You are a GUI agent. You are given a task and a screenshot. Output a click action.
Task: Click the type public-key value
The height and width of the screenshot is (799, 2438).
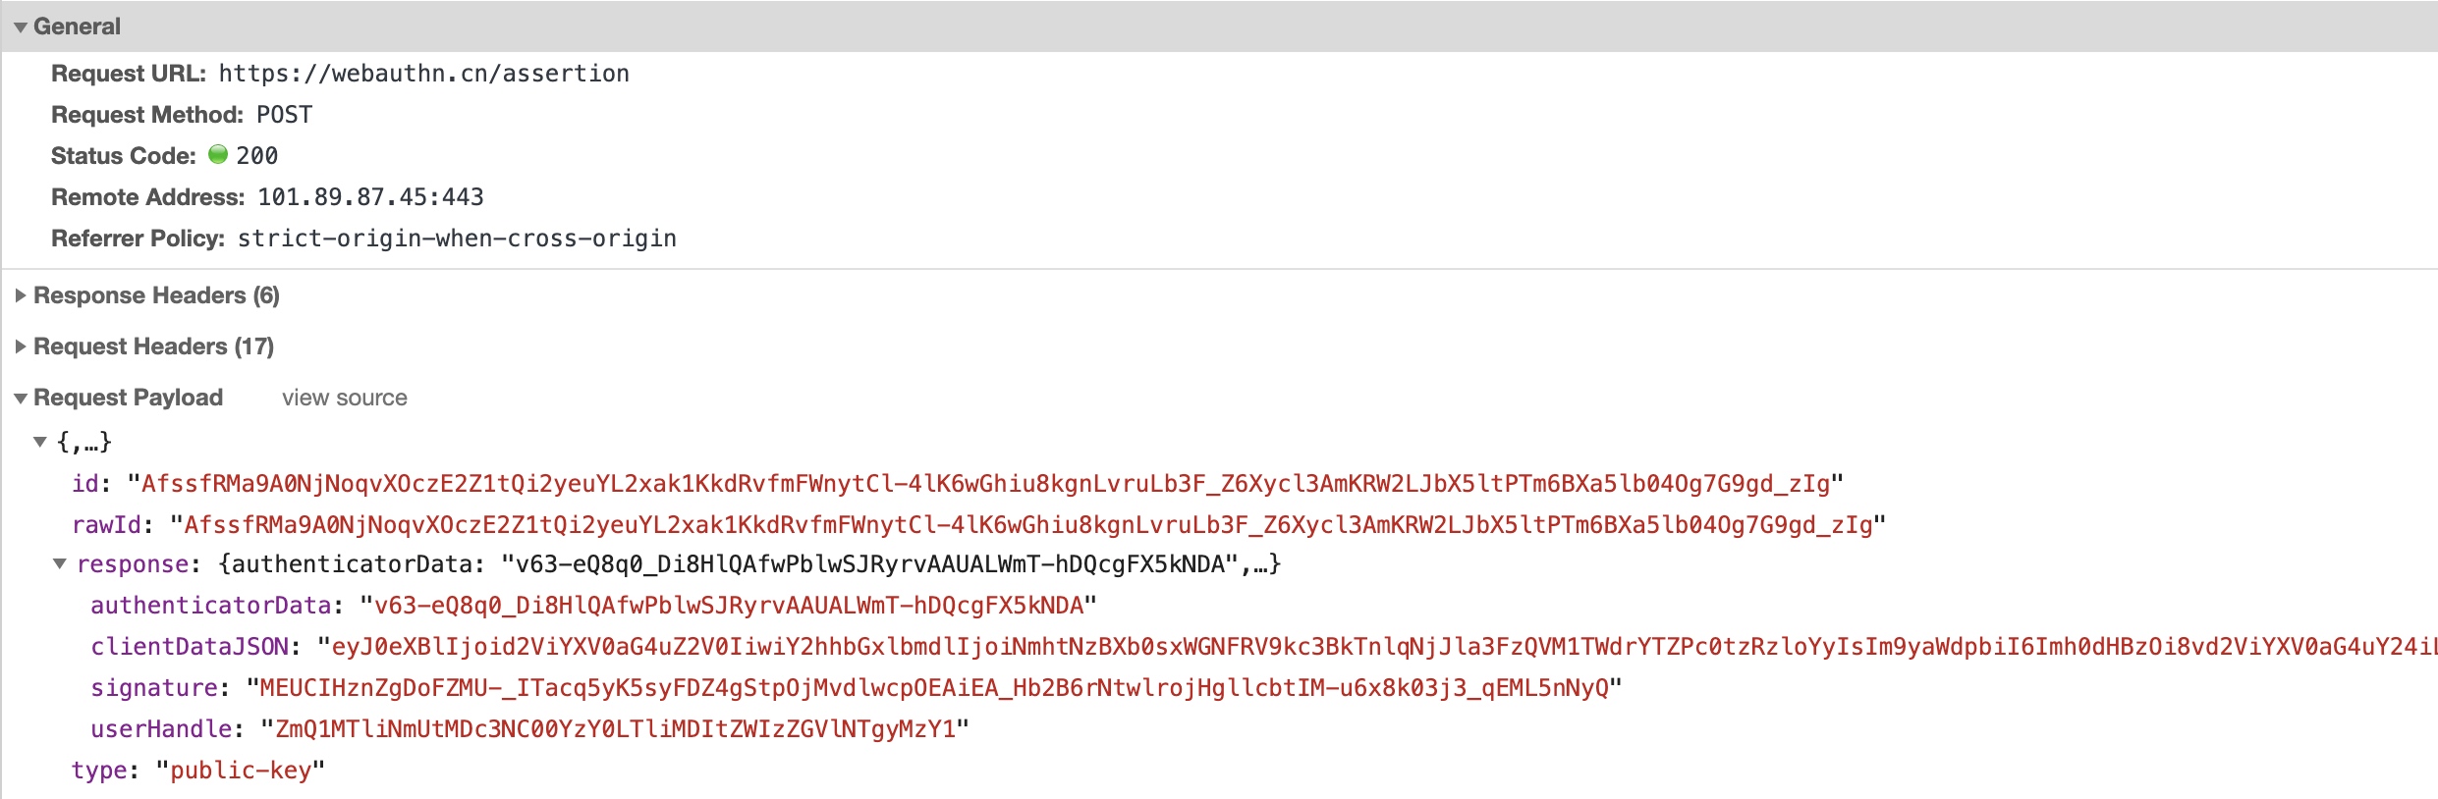(241, 771)
